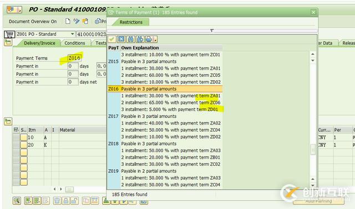355x209 pixels.
Task: Open the Restrictions tab in popup
Action: 131,22
